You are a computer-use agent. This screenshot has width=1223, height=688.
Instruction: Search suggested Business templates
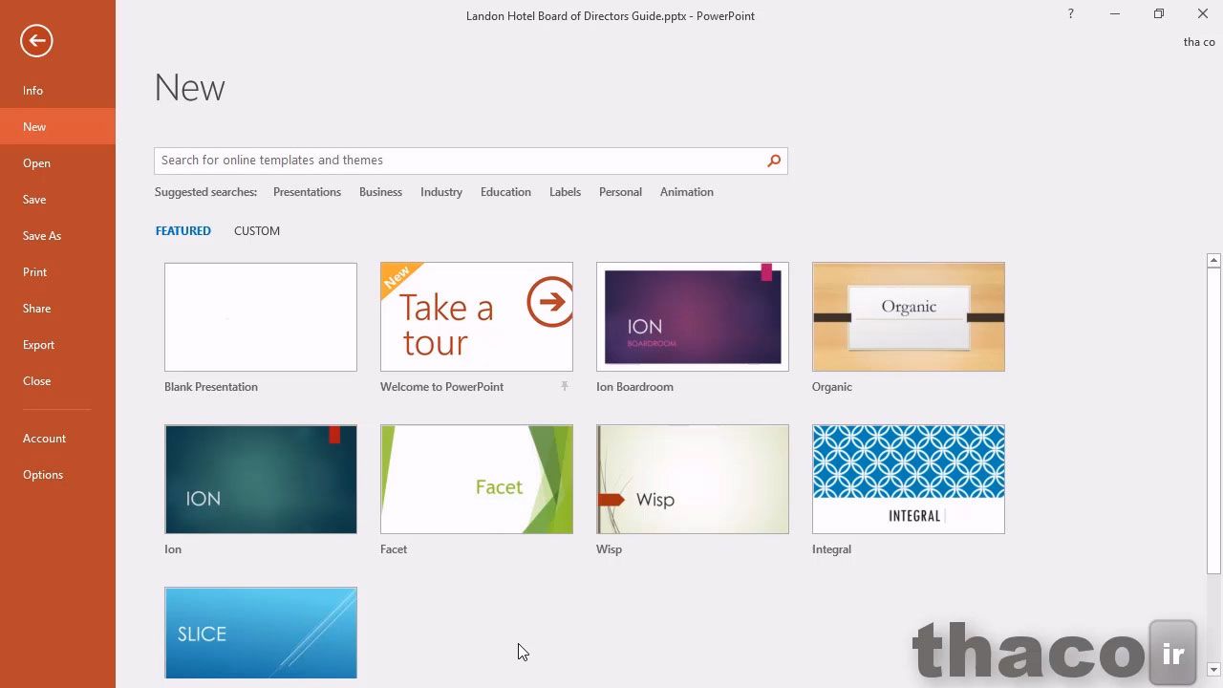click(x=380, y=192)
